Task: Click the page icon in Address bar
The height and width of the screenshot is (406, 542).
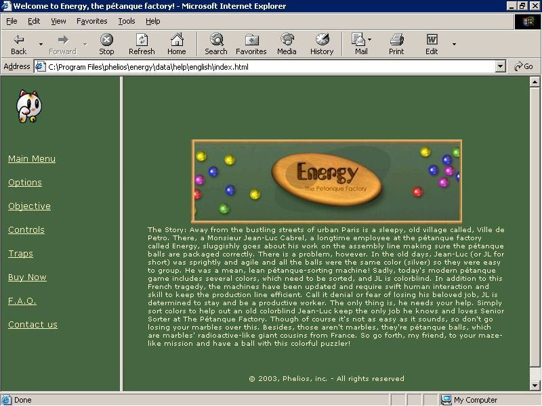Action: coord(41,66)
